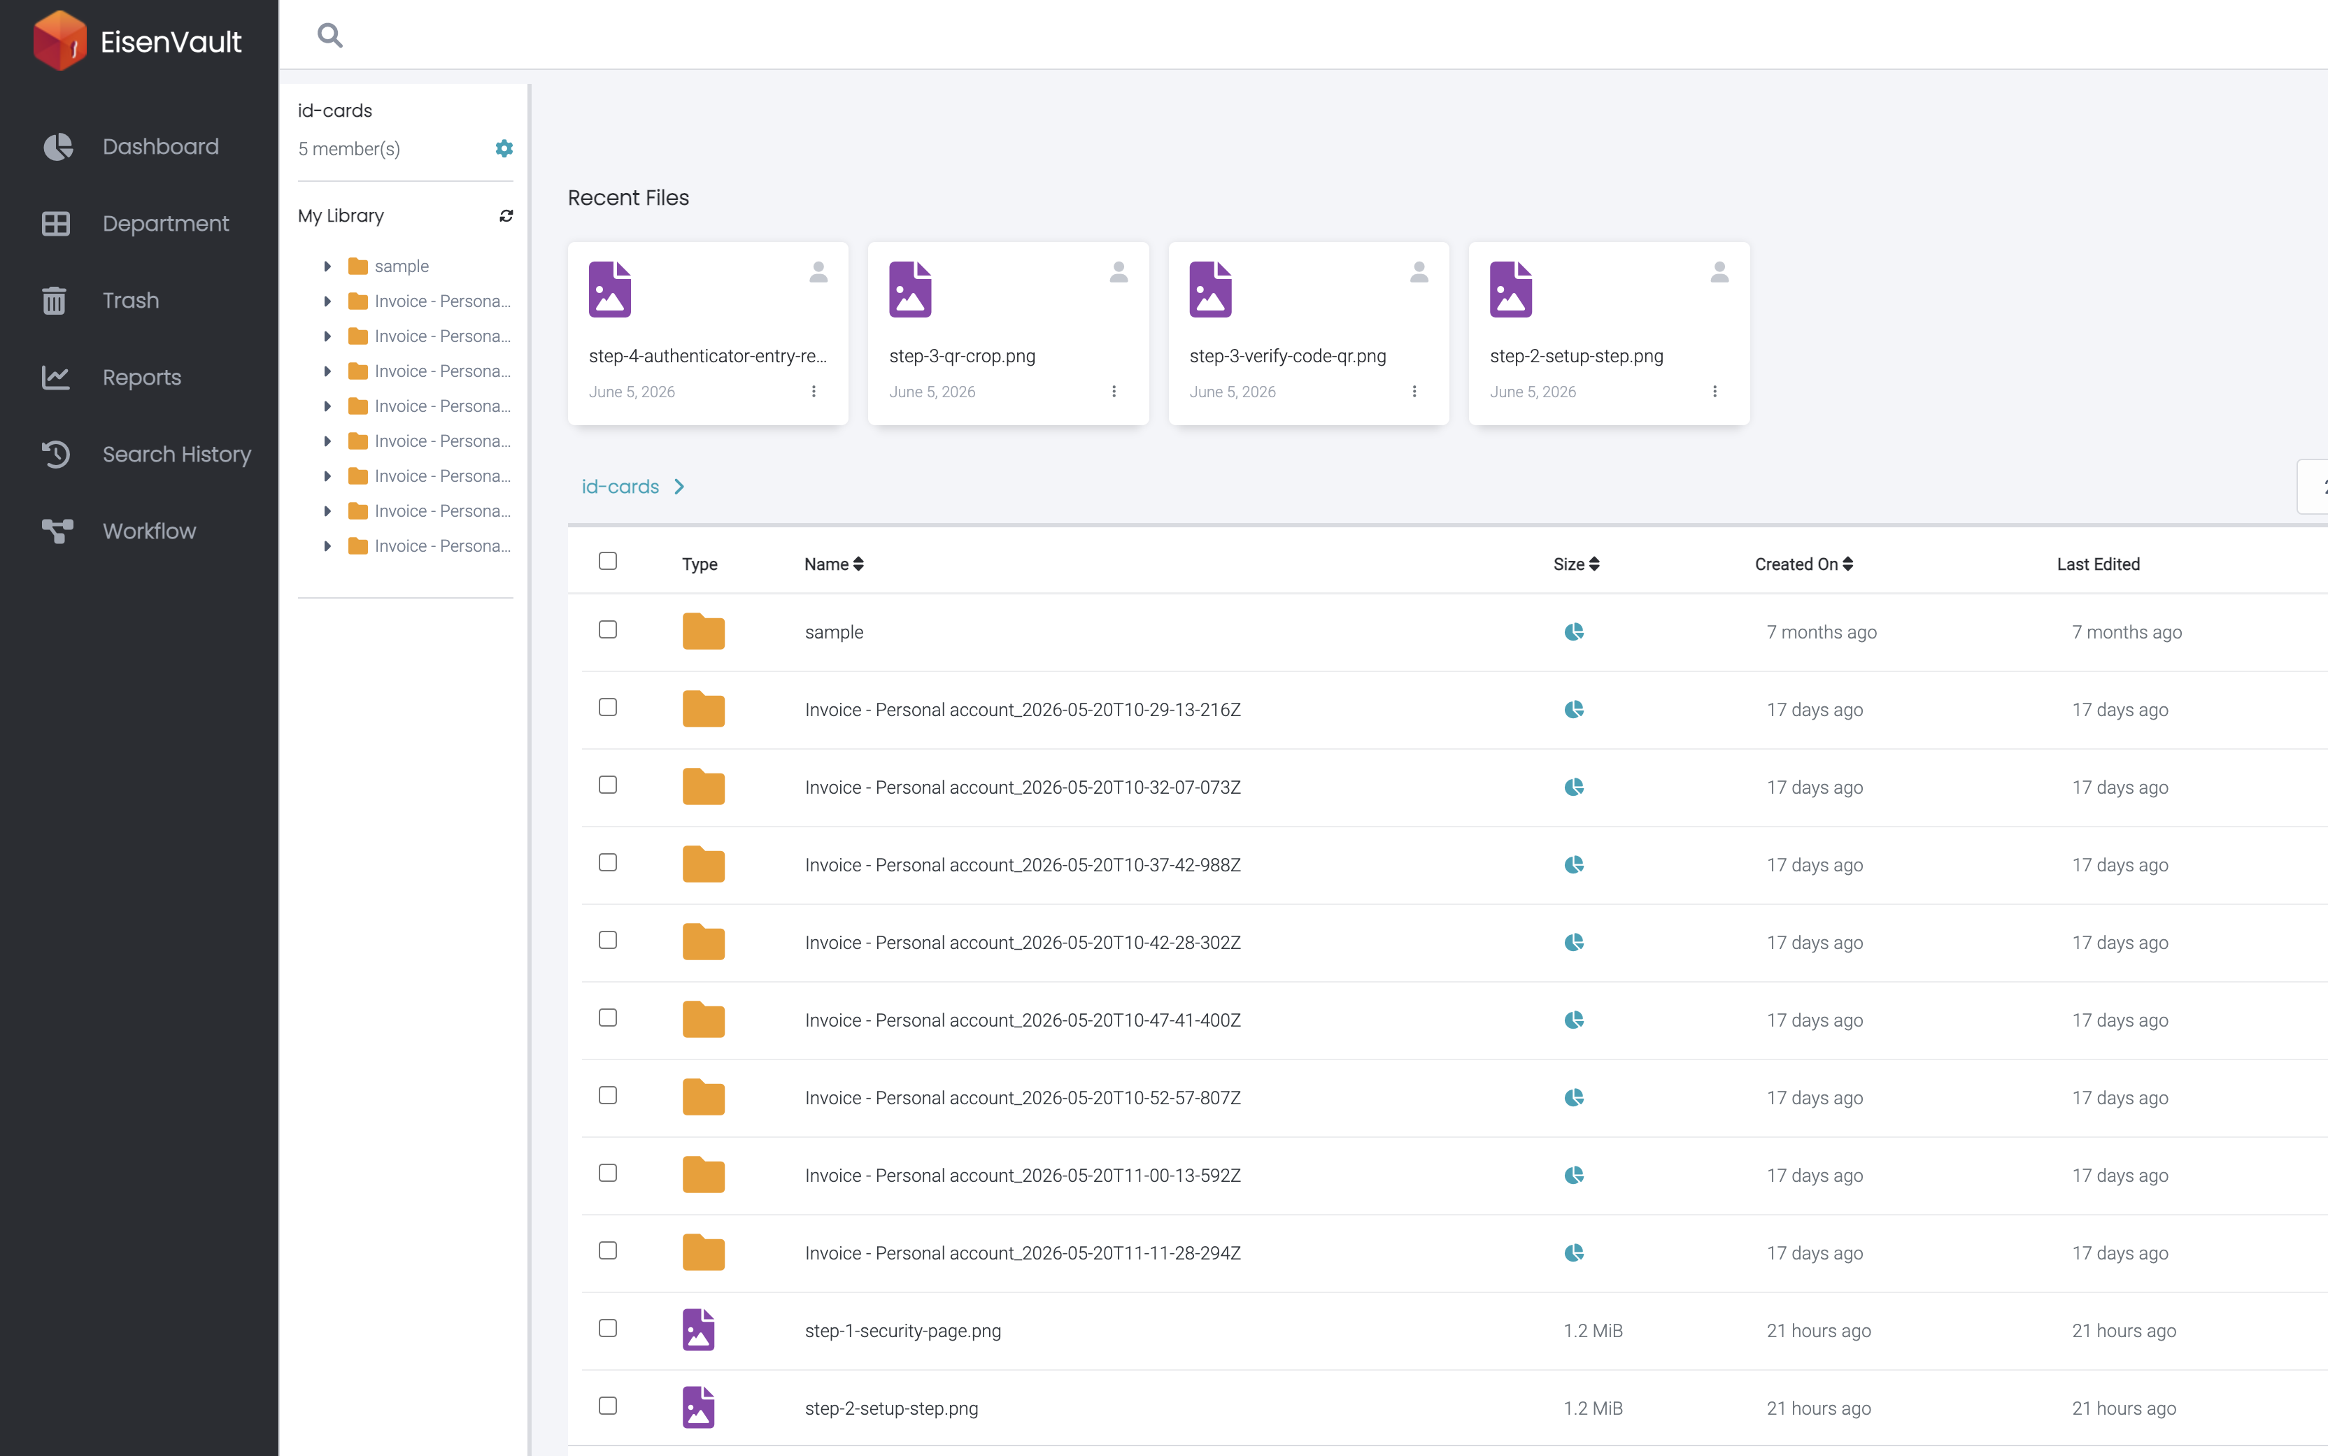Go to Dashboard menu item

(161, 146)
